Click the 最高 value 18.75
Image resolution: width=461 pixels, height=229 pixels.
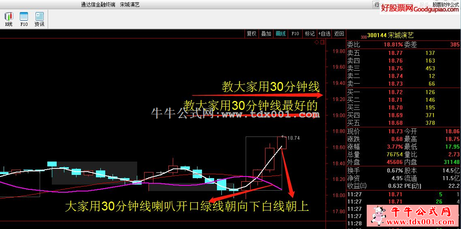pos(453,139)
